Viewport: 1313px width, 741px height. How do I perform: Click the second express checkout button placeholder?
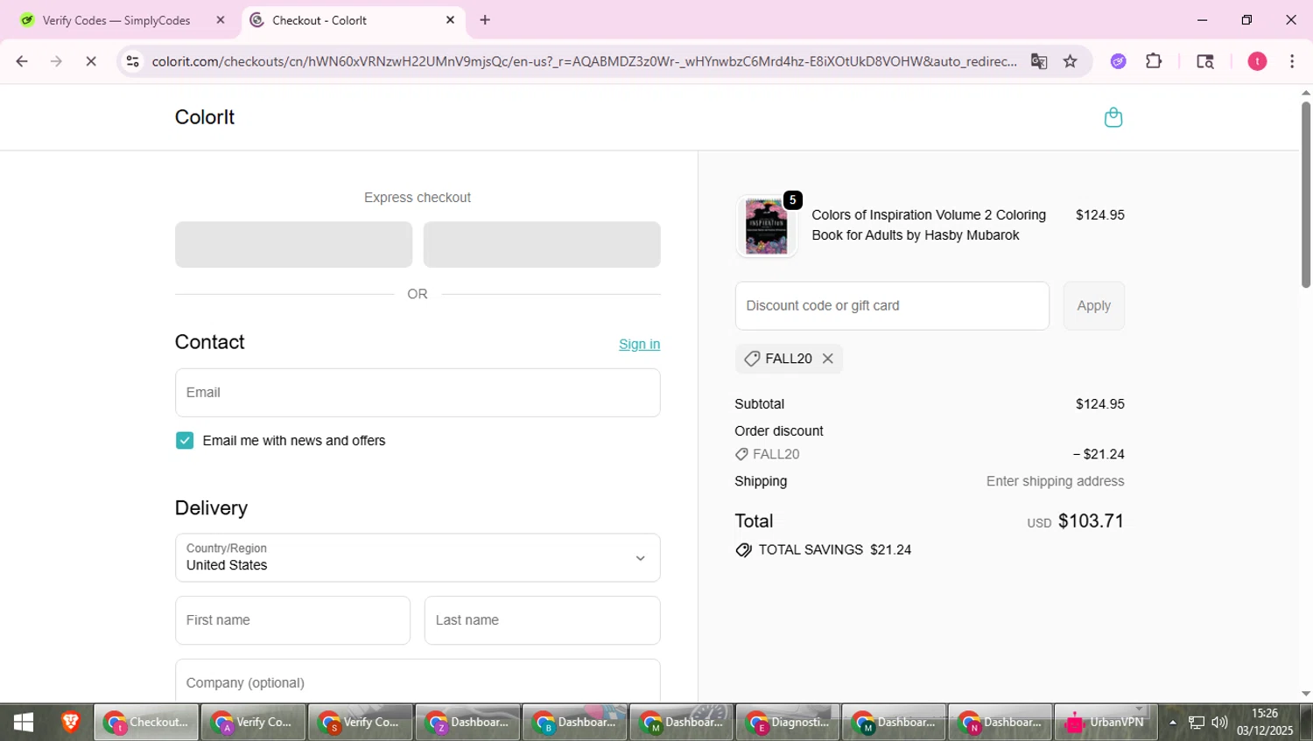pos(542,245)
